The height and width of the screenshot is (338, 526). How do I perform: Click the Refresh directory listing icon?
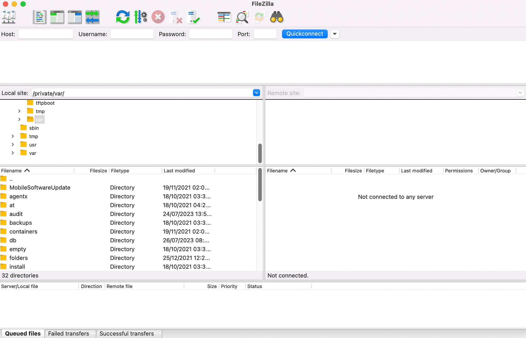pyautogui.click(x=123, y=17)
